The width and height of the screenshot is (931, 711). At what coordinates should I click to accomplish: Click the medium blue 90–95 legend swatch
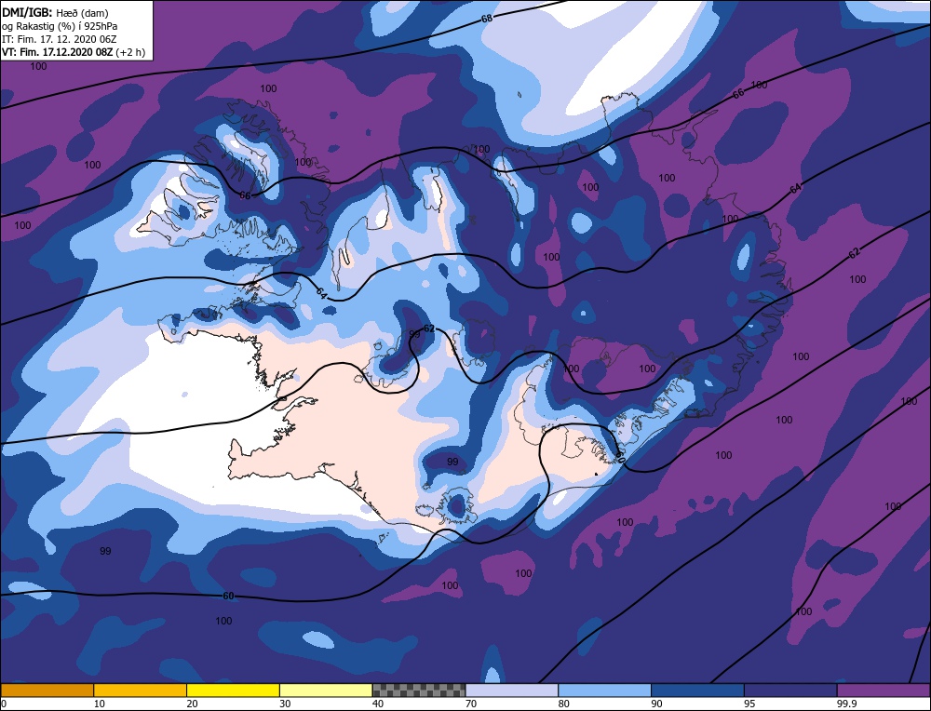point(697,690)
